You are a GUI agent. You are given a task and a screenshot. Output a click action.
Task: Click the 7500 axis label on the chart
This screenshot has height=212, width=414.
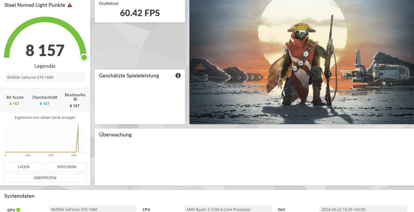pos(73,155)
